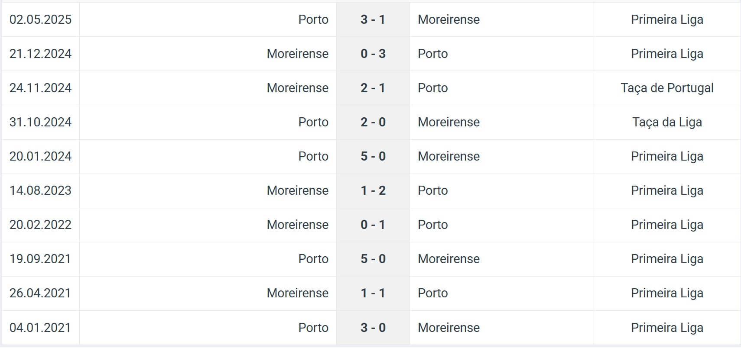Click the 02.05.2025 match date
Viewport: 741px width, 348px height.
coord(40,19)
